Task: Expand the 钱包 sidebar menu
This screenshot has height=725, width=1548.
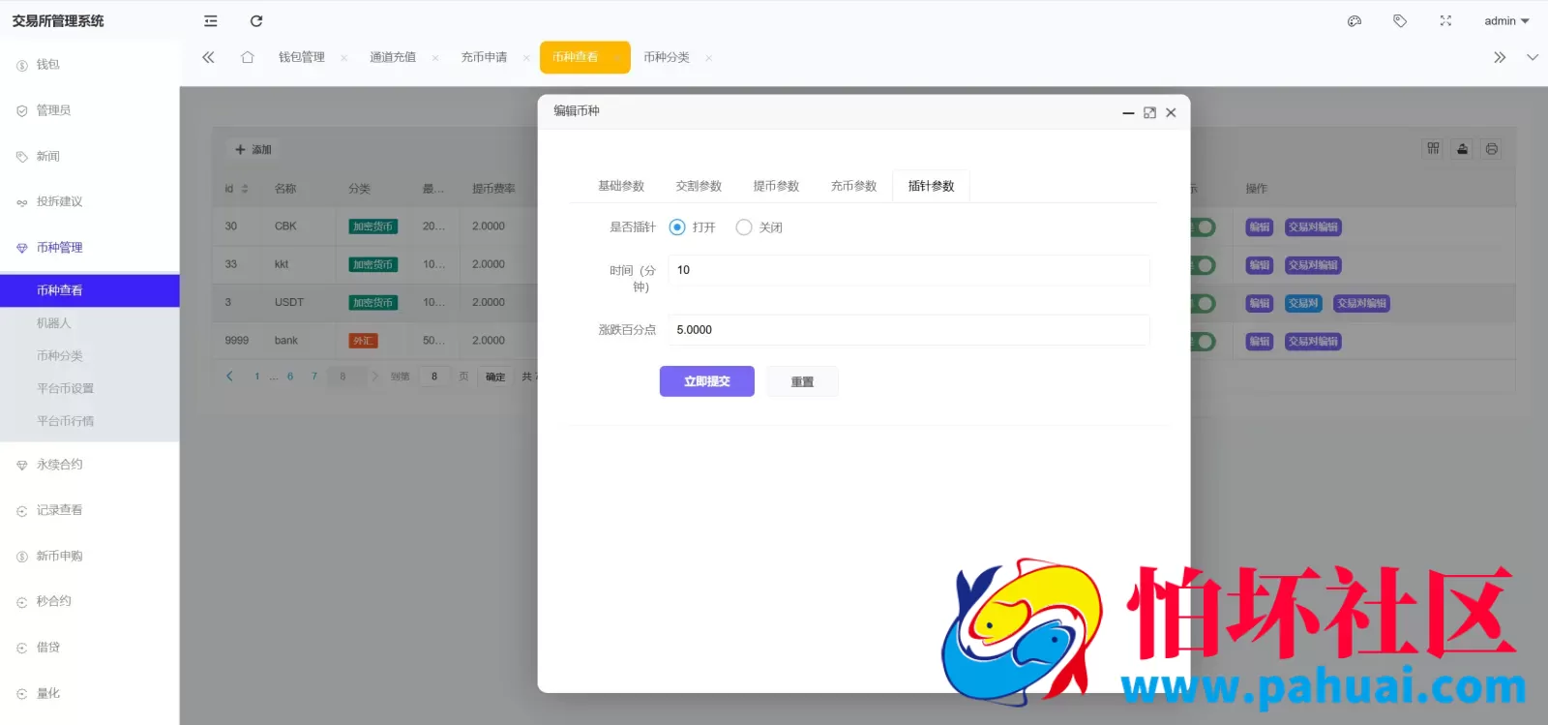Action: [x=89, y=65]
